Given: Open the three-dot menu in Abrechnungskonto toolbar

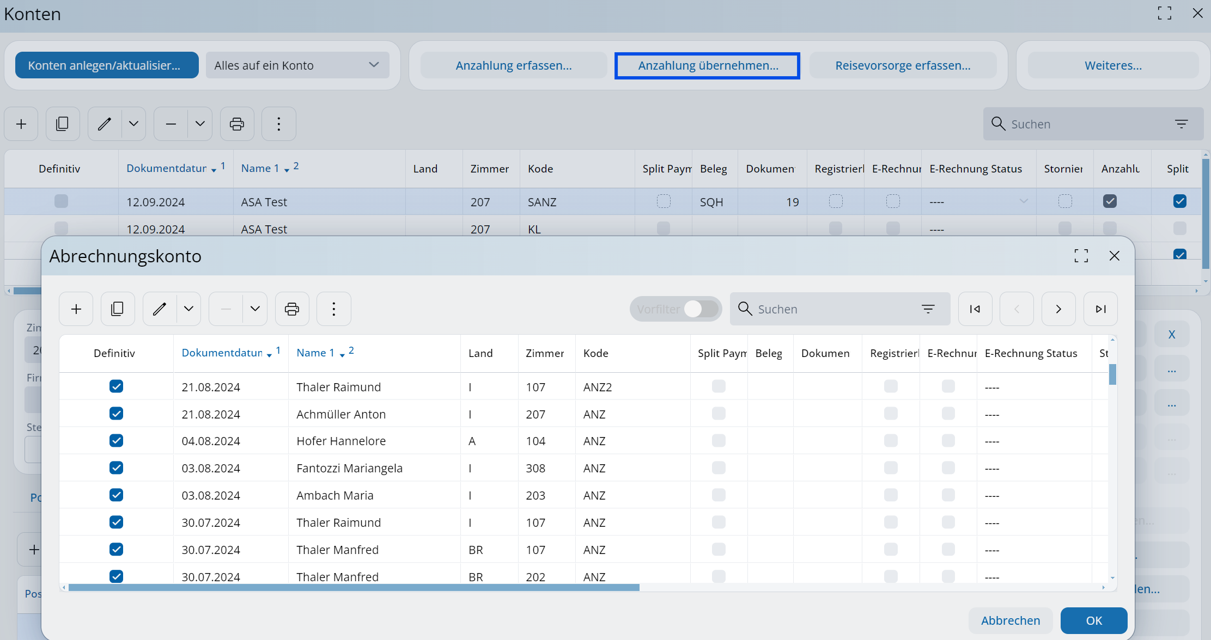Looking at the screenshot, I should click(334, 309).
